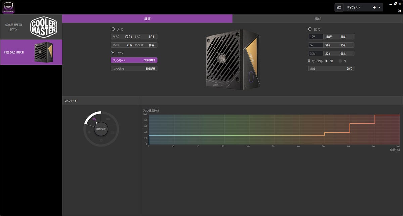Minimize the MasterPlus window

tap(391, 4)
